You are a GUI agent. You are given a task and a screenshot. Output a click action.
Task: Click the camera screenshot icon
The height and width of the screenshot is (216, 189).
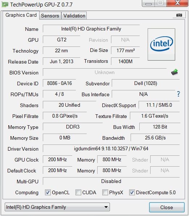click(179, 15)
